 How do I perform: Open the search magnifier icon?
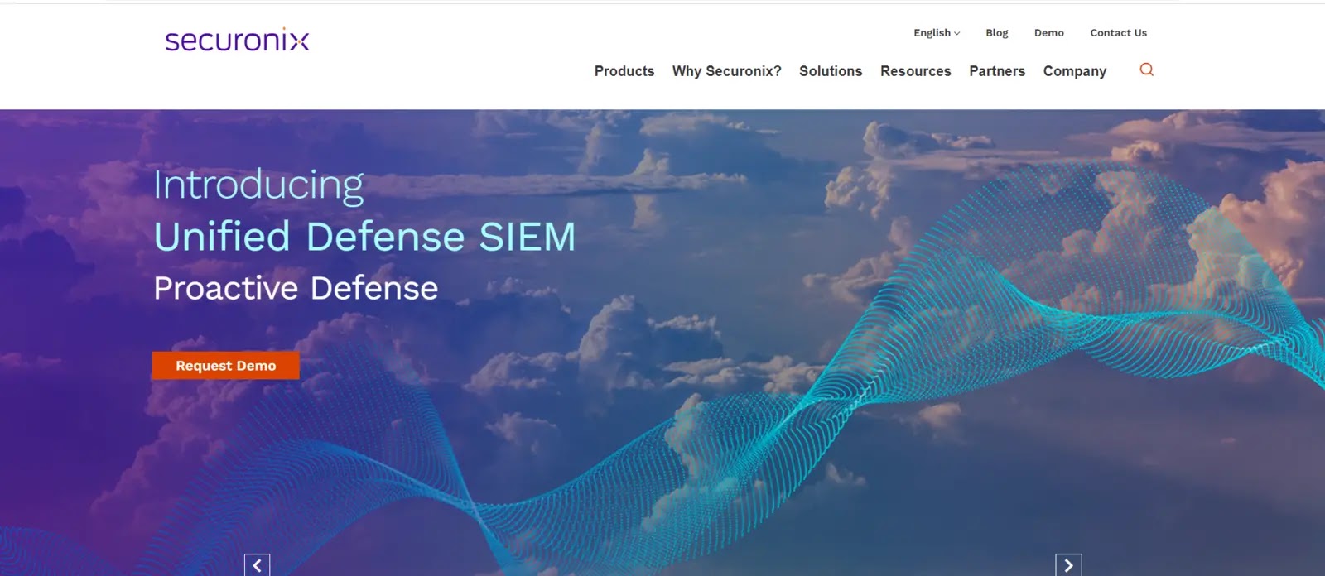1146,70
